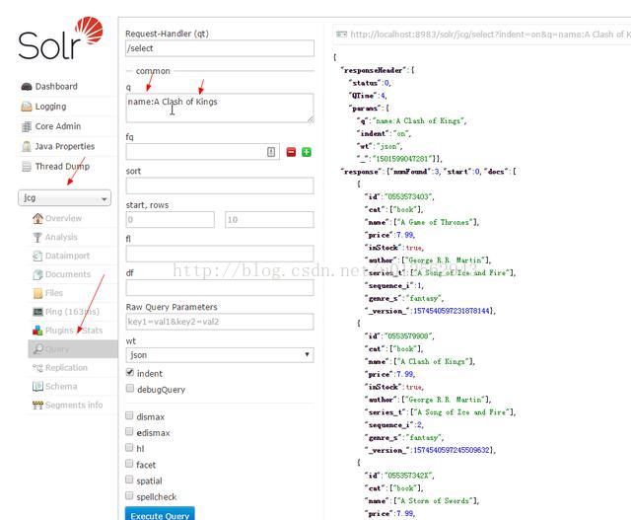Click the Documents icon

point(37,274)
